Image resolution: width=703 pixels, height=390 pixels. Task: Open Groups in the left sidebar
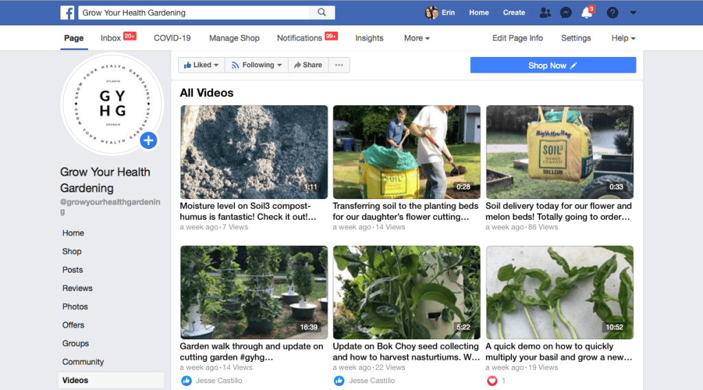[76, 343]
